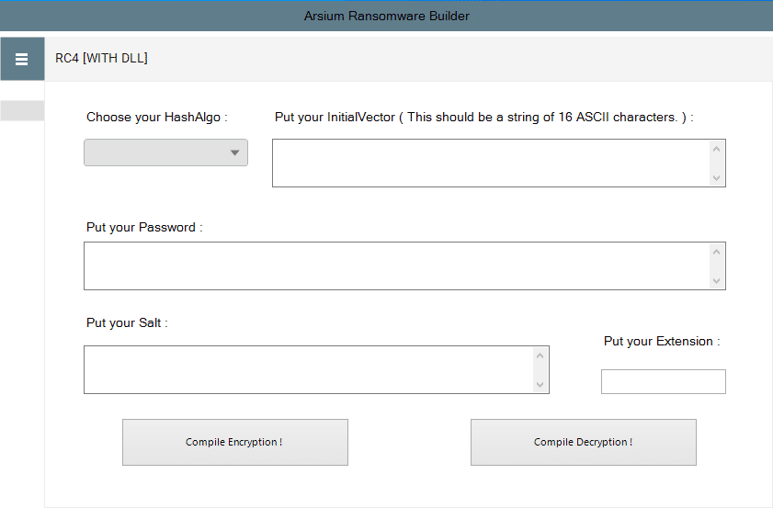Click the gray sidebar item below the menu
Viewport: 773px width, 508px height.
(x=22, y=111)
